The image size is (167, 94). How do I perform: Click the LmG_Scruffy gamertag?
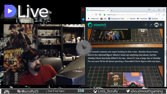point(108,91)
